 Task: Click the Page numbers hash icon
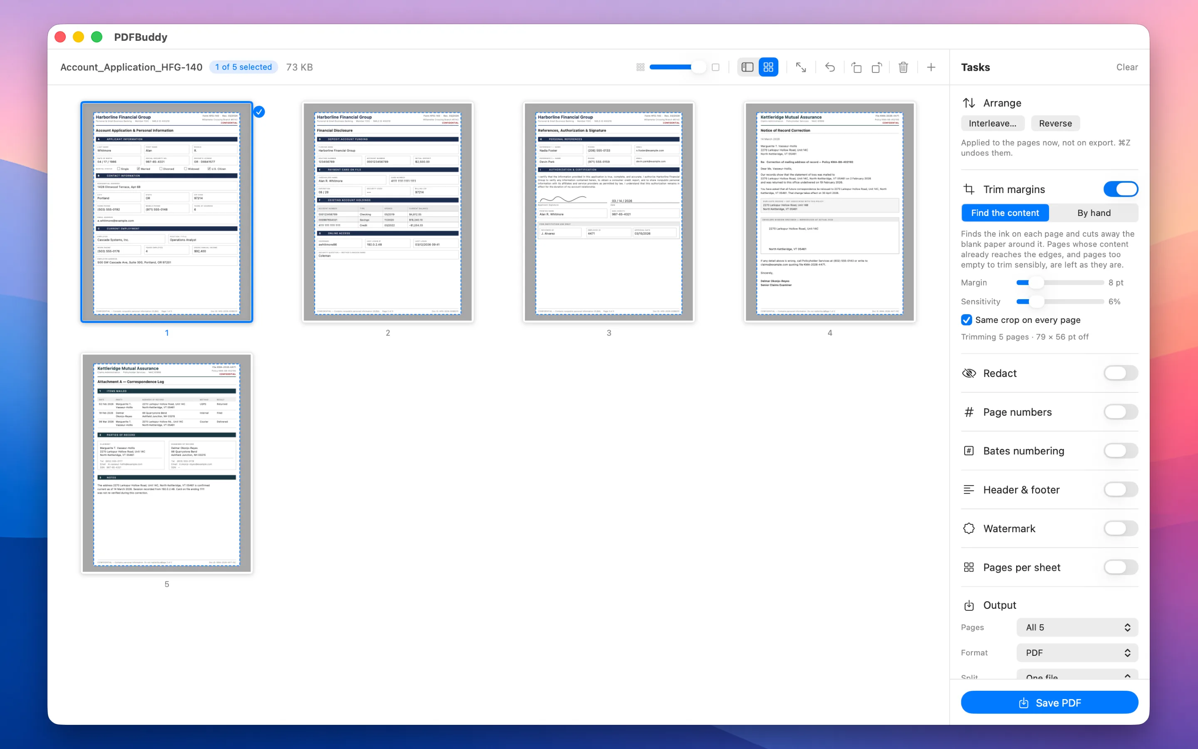point(969,412)
